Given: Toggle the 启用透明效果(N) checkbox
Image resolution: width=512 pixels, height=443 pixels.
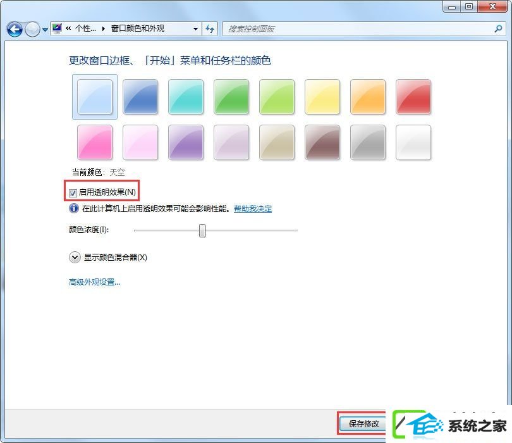Looking at the screenshot, I should (73, 193).
